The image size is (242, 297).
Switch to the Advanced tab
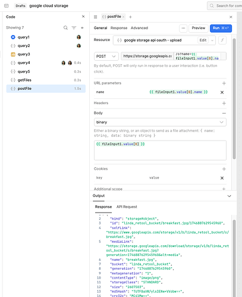[139, 28]
